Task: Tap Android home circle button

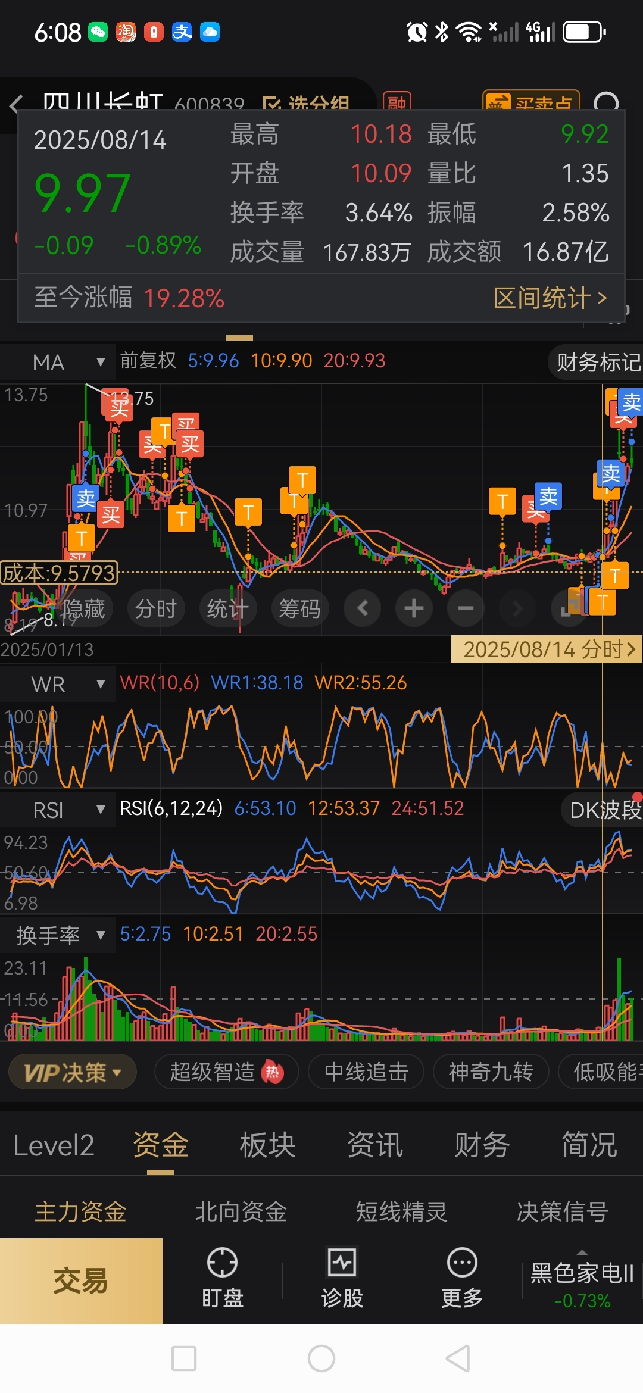Action: coord(321,1358)
